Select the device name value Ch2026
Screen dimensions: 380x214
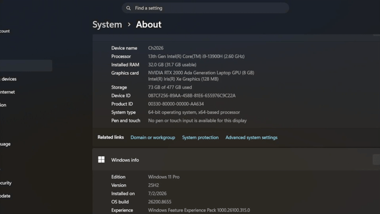[156, 48]
